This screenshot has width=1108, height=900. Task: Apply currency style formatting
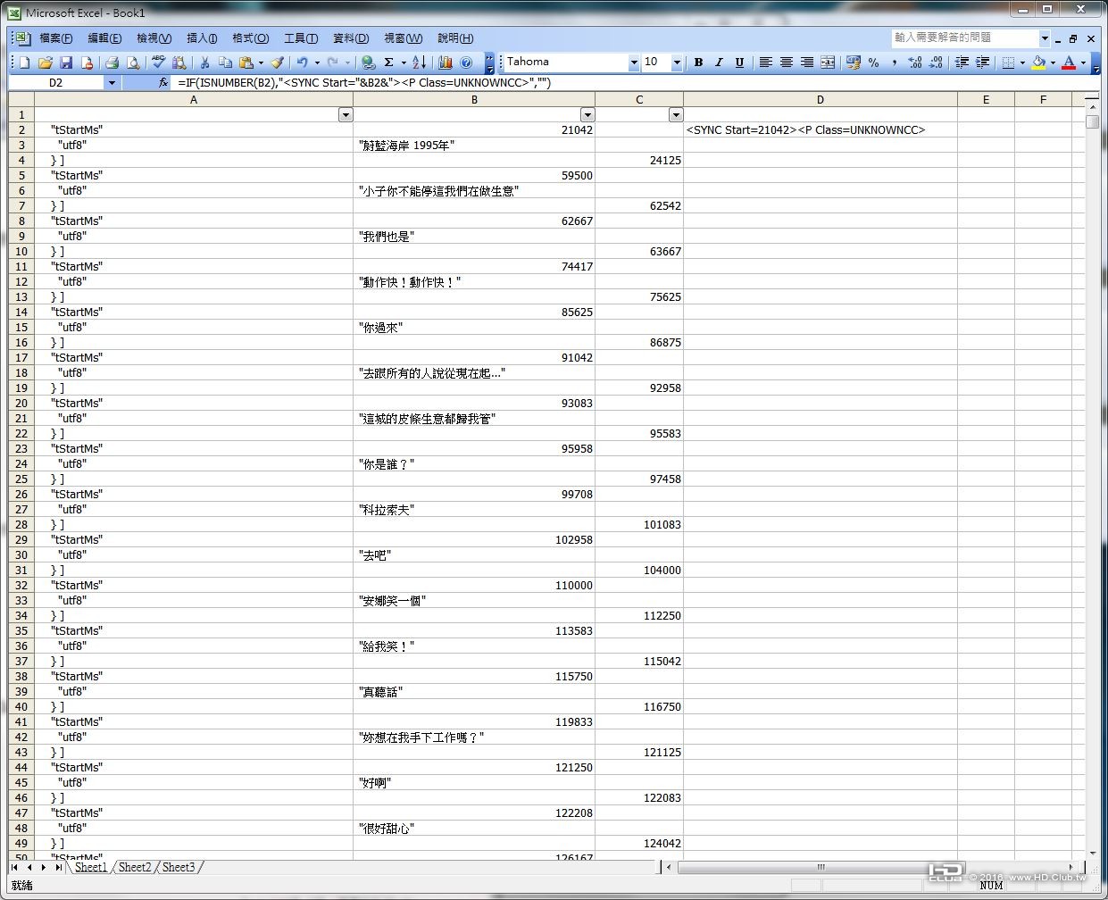854,62
